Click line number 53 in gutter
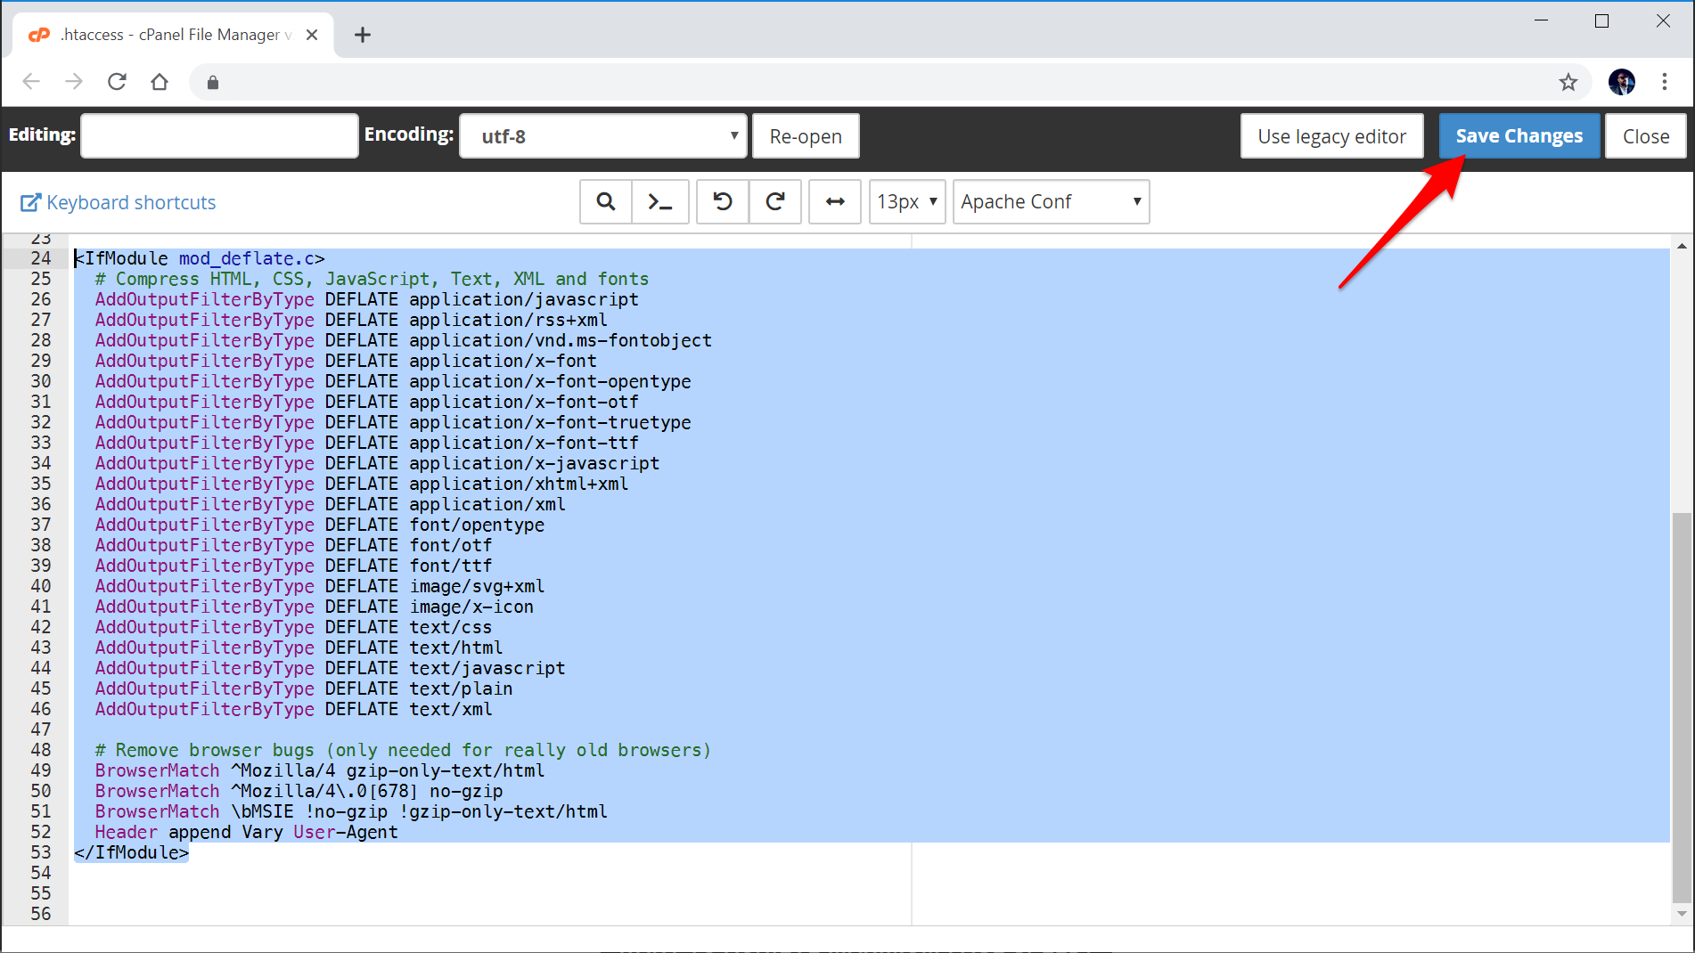Screen dimensions: 1695x953 coord(41,852)
